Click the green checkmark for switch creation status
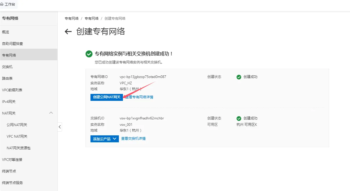The image size is (350, 191). tap(239, 118)
